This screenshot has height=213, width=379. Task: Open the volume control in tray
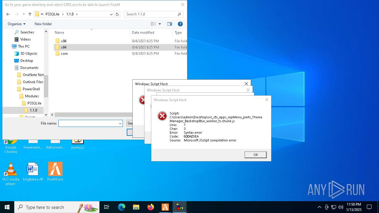click(341, 207)
